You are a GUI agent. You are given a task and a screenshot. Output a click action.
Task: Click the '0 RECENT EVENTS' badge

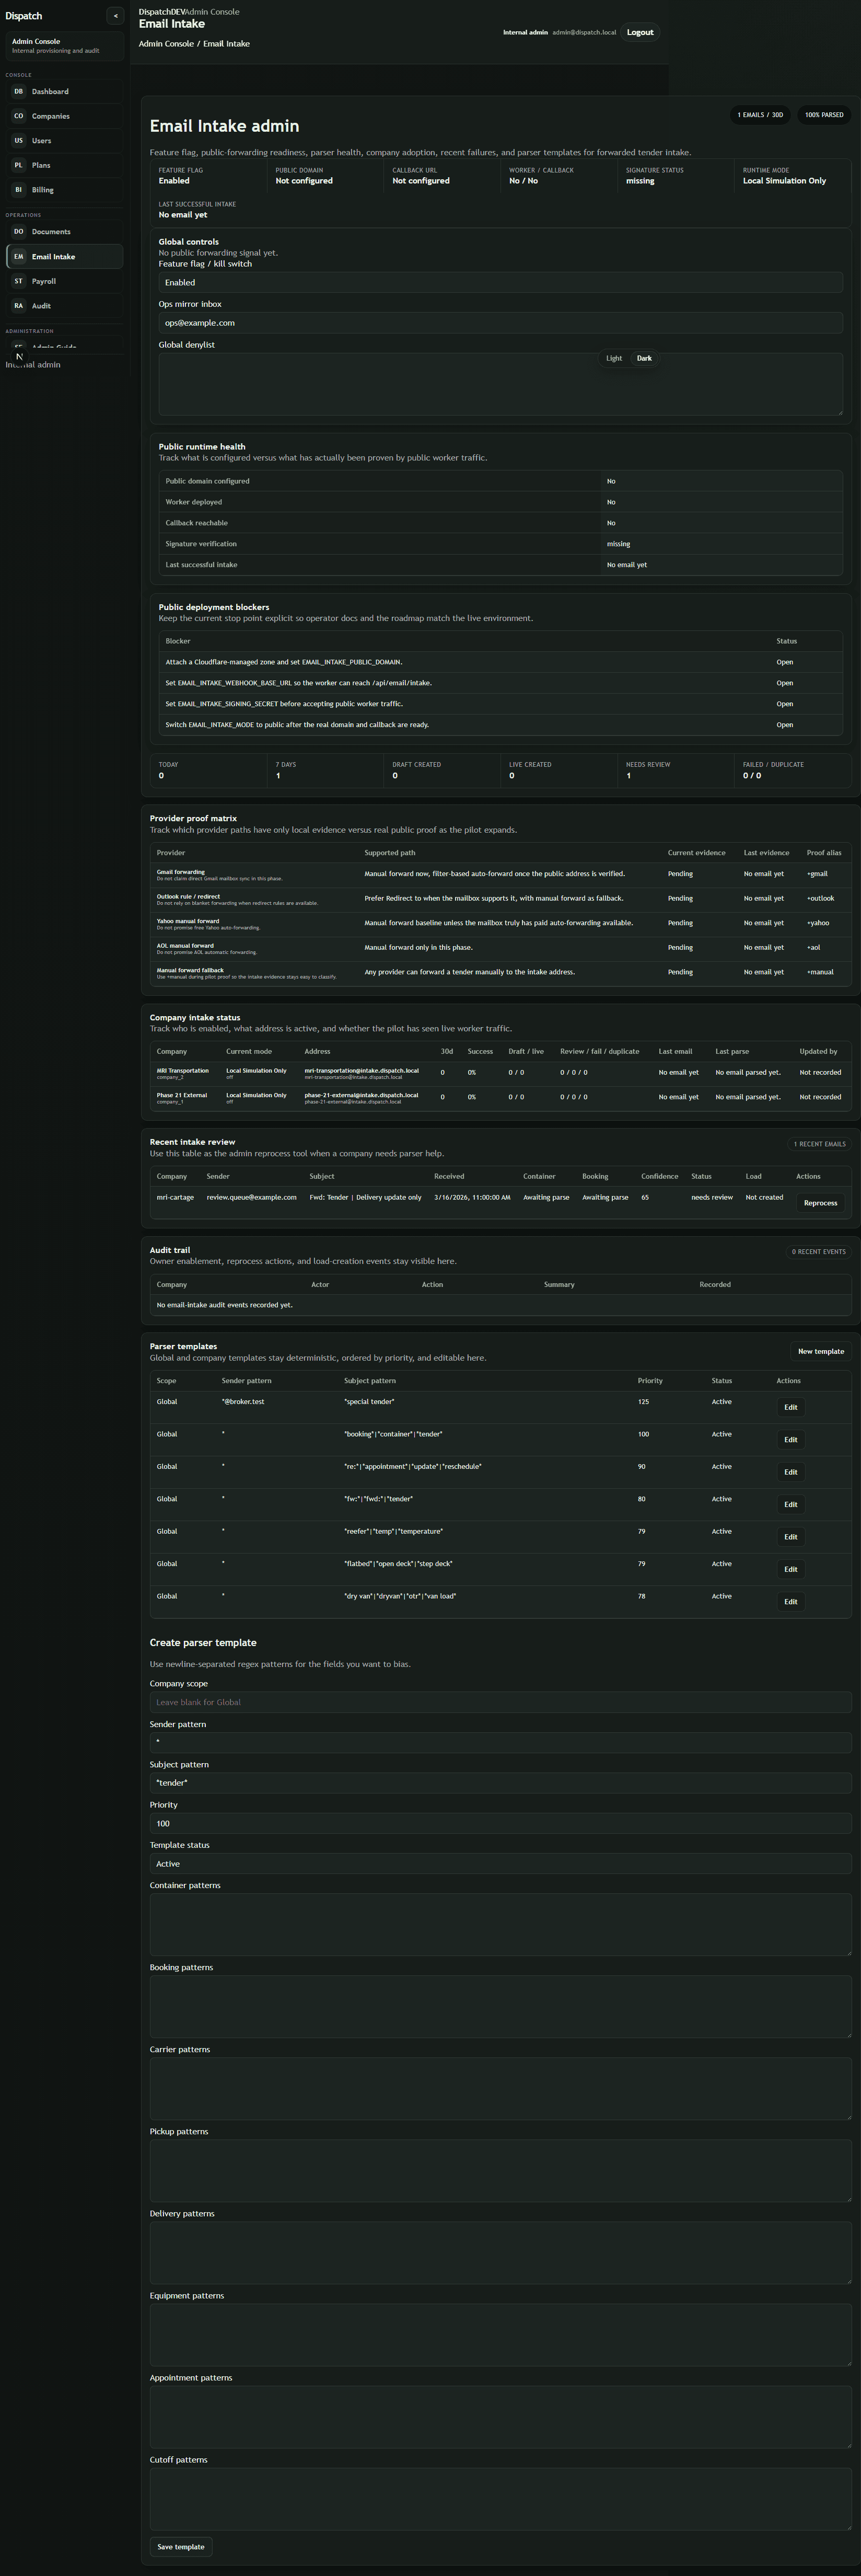(x=818, y=1251)
